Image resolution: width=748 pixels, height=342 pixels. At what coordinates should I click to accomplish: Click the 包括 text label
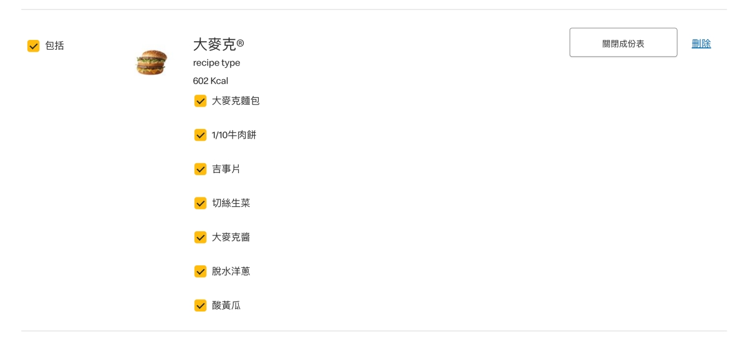click(x=55, y=46)
